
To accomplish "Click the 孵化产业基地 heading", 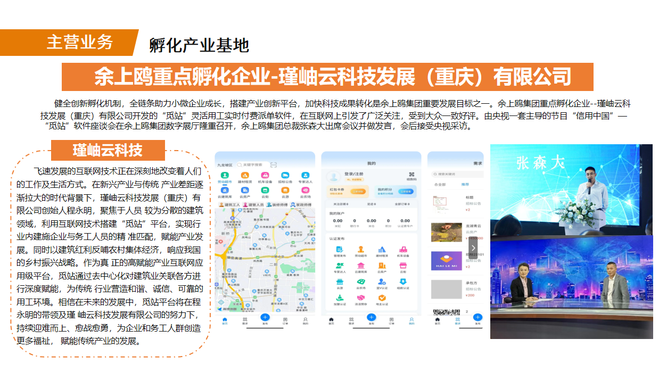I will click(199, 45).
